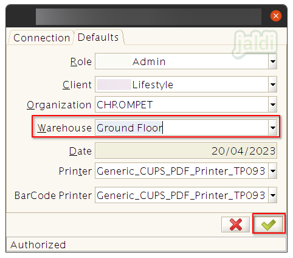Screen dimensions: 293x258
Task: Close dialog with orange close icon
Action: (x=276, y=16)
